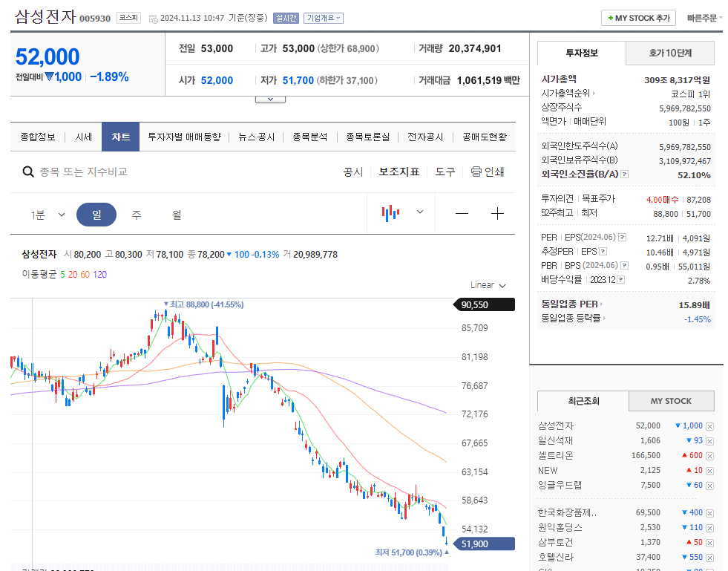The width and height of the screenshot is (728, 571).
Task: Zoom in chart with plus icon
Action: [x=497, y=214]
